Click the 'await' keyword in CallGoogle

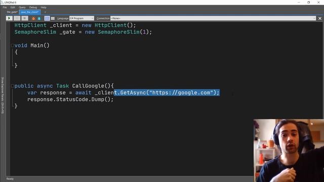coord(83,93)
